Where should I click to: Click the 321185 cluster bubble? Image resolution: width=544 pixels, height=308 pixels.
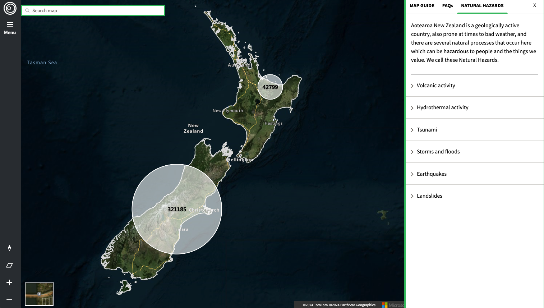coord(177,209)
